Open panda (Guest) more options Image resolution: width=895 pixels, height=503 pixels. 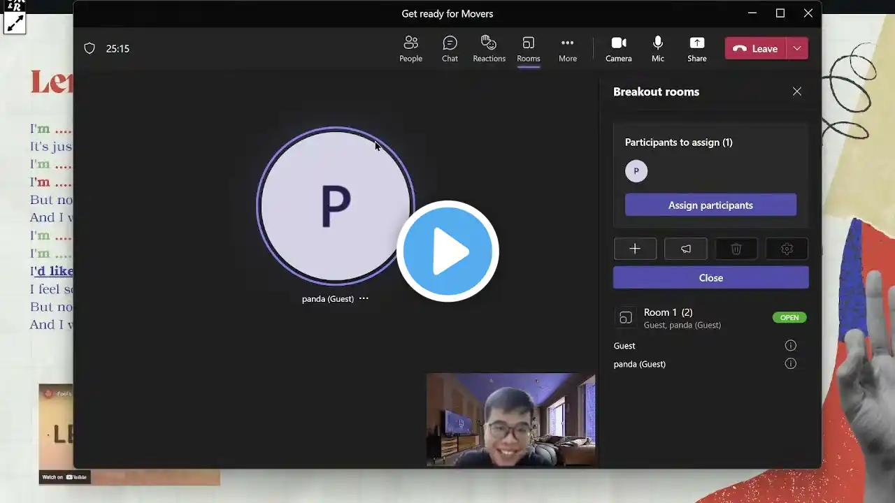[364, 298]
